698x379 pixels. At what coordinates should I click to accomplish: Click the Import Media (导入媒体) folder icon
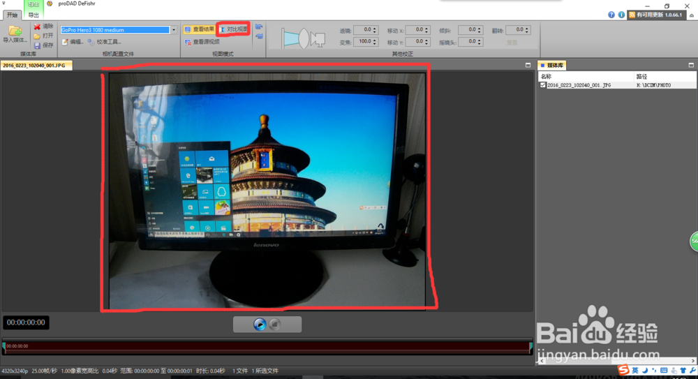[15, 31]
